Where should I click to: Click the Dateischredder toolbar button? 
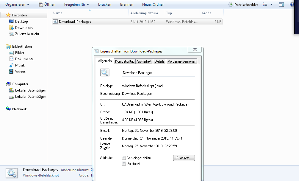coord(243,4)
